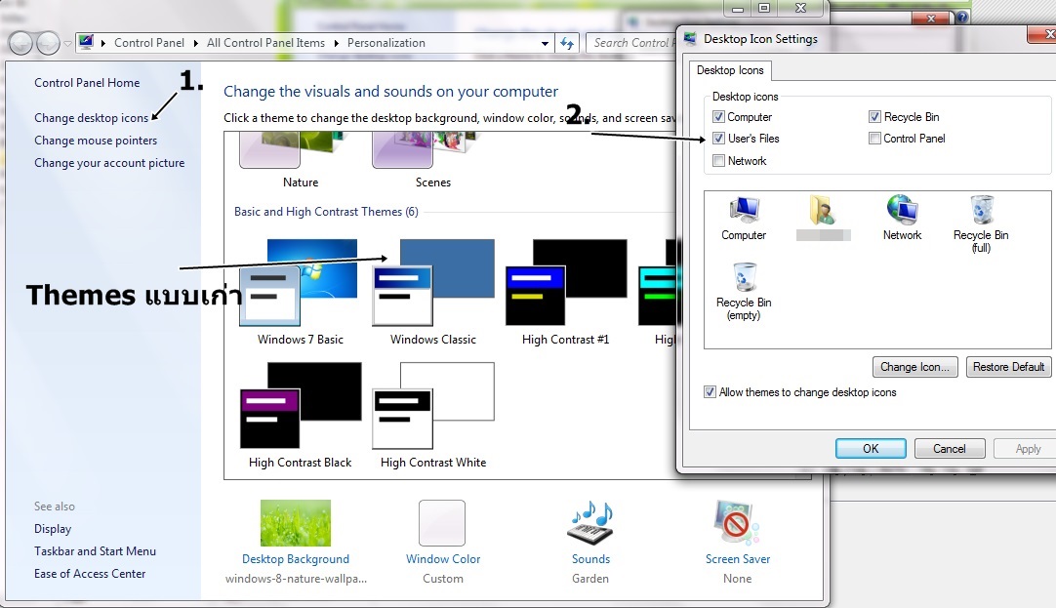This screenshot has height=608, width=1056.
Task: Expand the arrow after Control Panel breadcrumb
Action: (195, 43)
